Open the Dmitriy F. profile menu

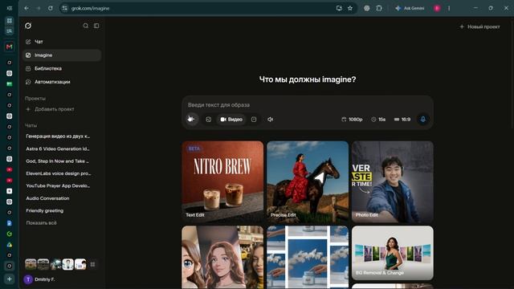tap(39, 279)
